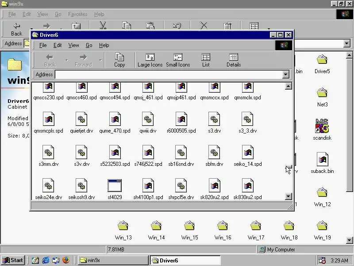Click the Driver6 scrollbar down arrow

289,196
